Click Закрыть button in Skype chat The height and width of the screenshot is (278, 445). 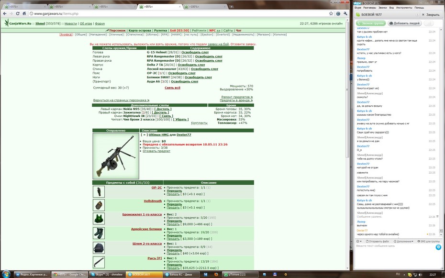pyautogui.click(x=431, y=14)
